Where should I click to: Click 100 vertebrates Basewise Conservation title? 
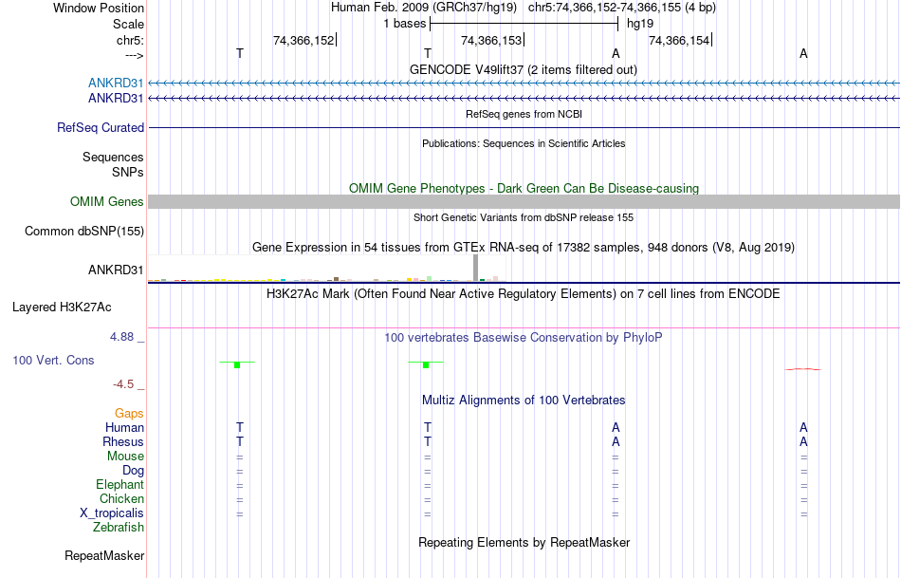[x=524, y=338]
